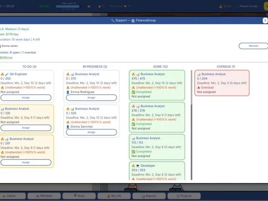268x201 pixels.
Task: Click the Emma Jones name
Action: click(10, 46)
